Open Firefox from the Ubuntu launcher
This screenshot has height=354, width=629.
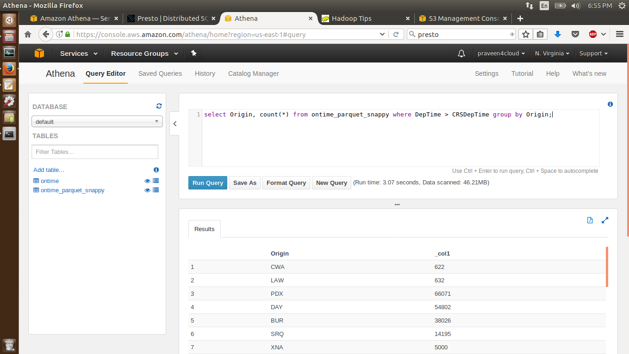pos(9,69)
